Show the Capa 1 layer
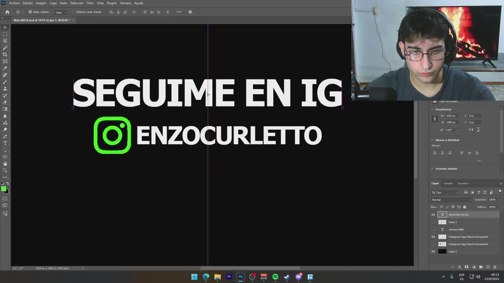Image resolution: width=504 pixels, height=283 pixels. point(433,222)
